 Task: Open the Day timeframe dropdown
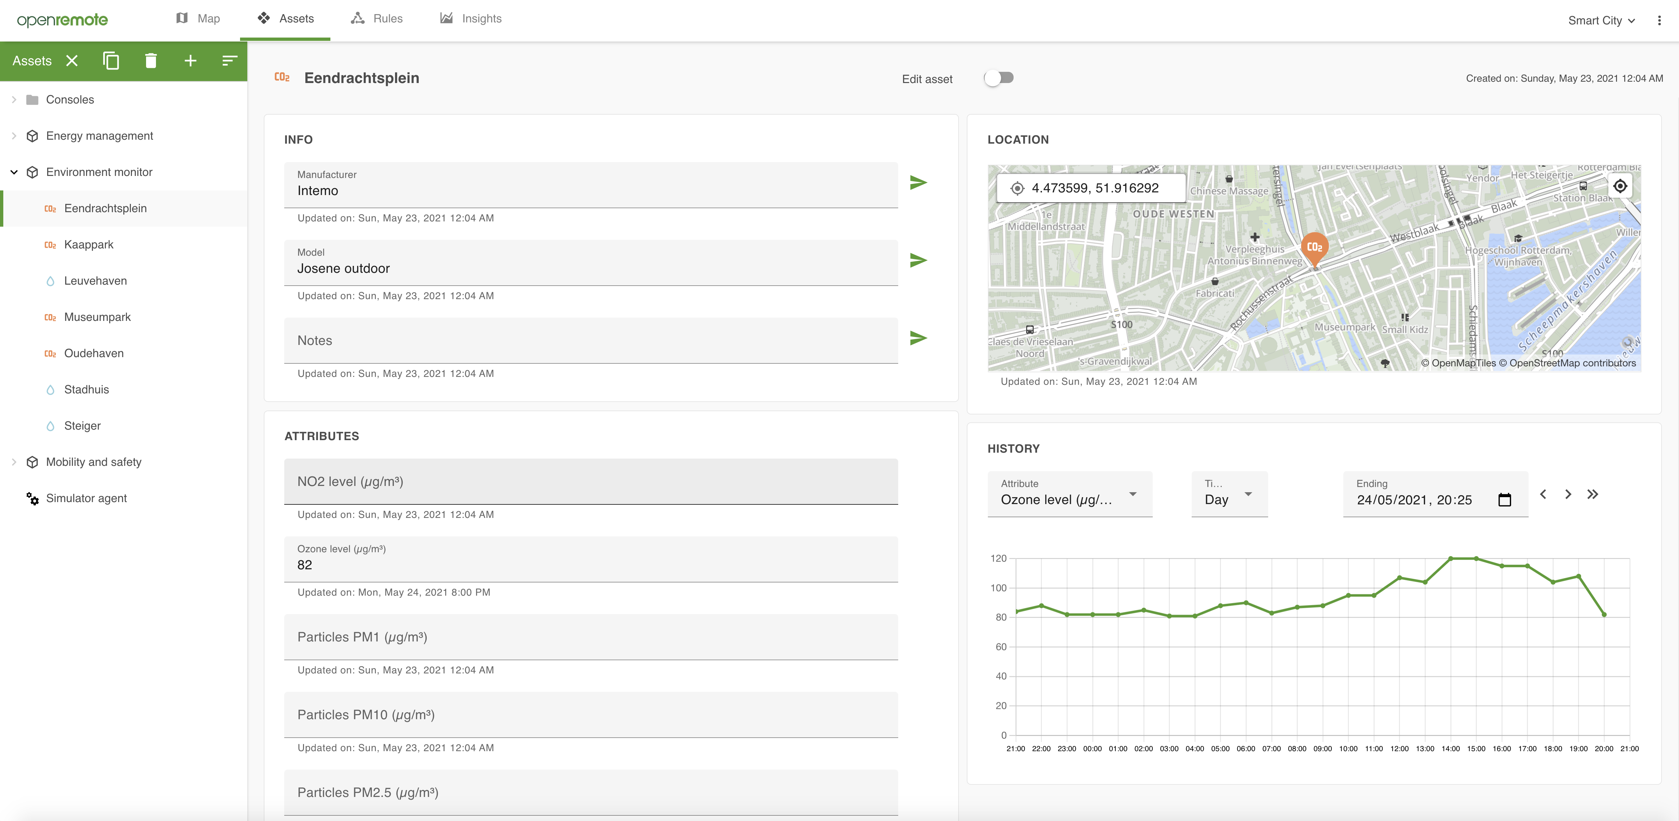tap(1229, 494)
